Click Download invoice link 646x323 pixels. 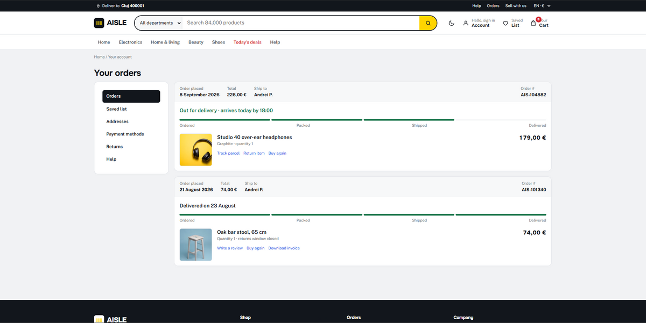(x=284, y=248)
